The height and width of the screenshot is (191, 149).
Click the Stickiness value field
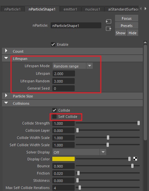pos(63,180)
